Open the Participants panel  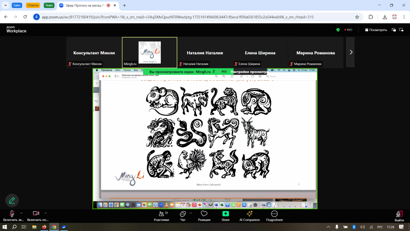click(x=161, y=216)
